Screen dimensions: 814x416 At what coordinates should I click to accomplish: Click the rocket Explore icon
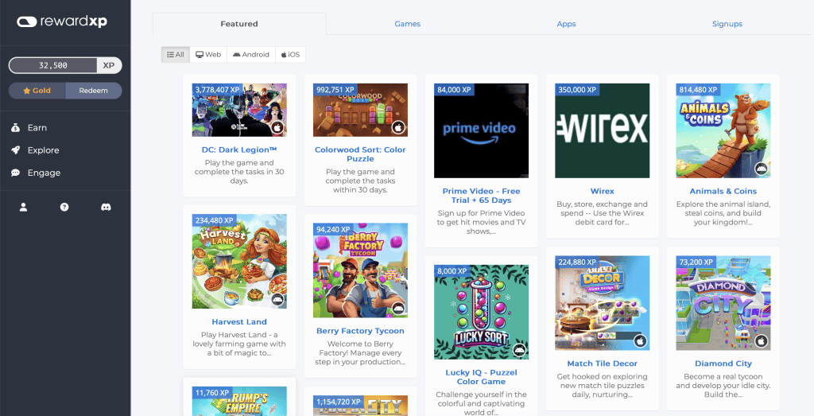(x=16, y=150)
